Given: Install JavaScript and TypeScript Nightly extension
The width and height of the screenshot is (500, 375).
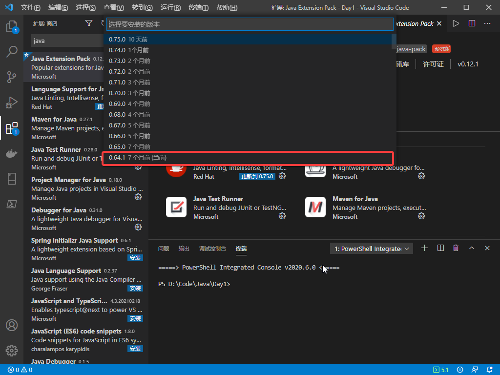Looking at the screenshot, I should (x=135, y=318).
